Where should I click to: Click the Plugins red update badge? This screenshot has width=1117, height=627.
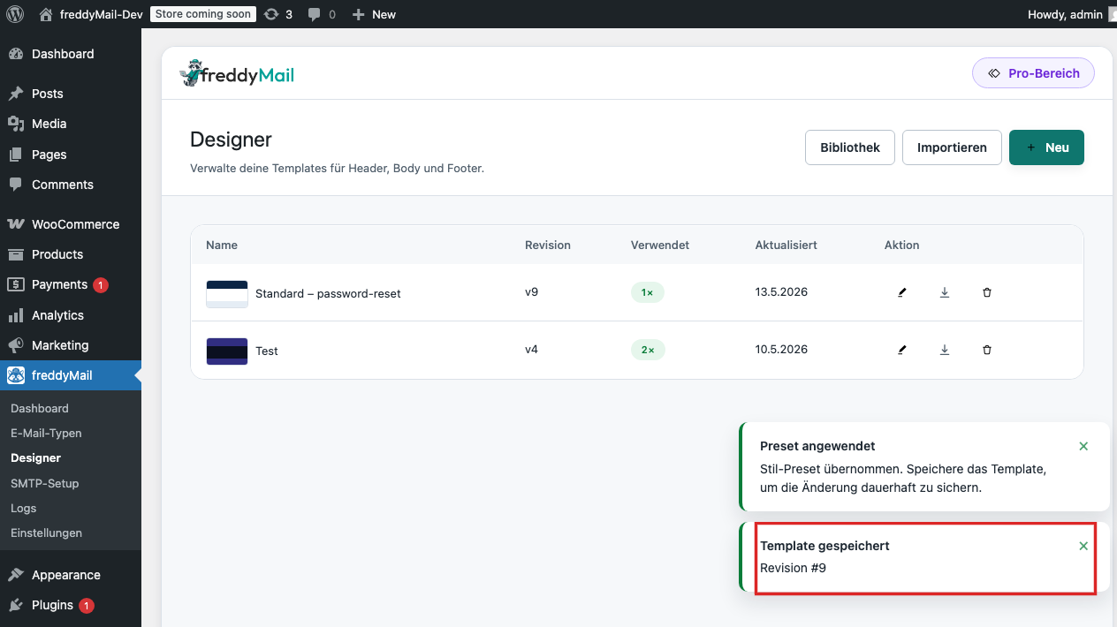tap(87, 605)
